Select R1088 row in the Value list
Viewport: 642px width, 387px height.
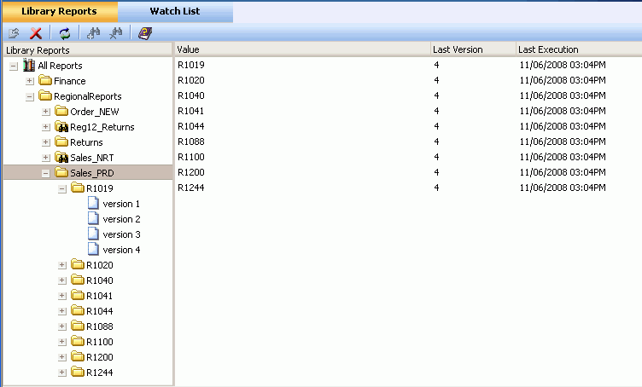(x=408, y=142)
